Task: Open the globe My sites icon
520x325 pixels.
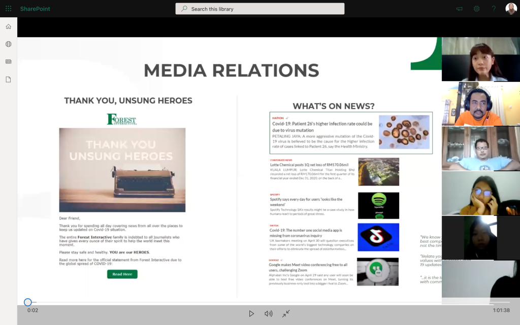Action: click(x=9, y=44)
